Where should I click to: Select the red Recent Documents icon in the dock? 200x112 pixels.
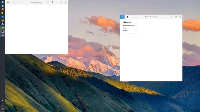(x=2, y=35)
